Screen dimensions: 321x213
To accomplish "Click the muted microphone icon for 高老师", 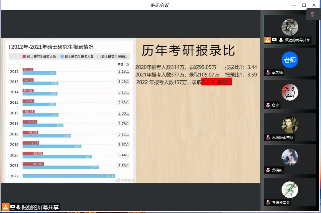I will coord(268,73).
